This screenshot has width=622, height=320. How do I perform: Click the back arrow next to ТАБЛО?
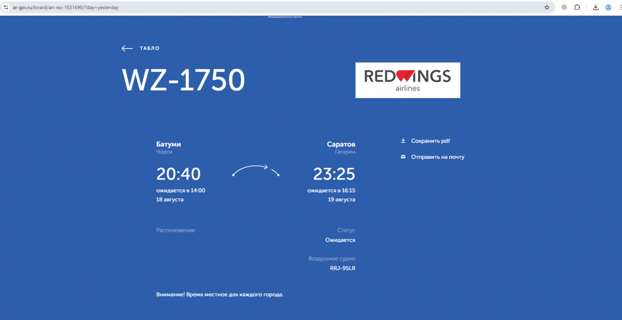(127, 48)
